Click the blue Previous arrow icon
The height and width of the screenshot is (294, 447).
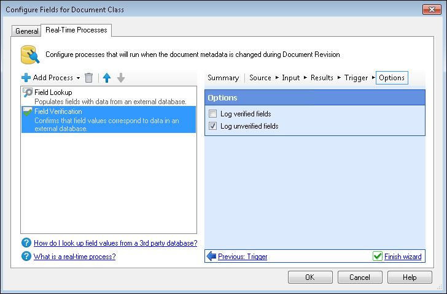tap(211, 256)
